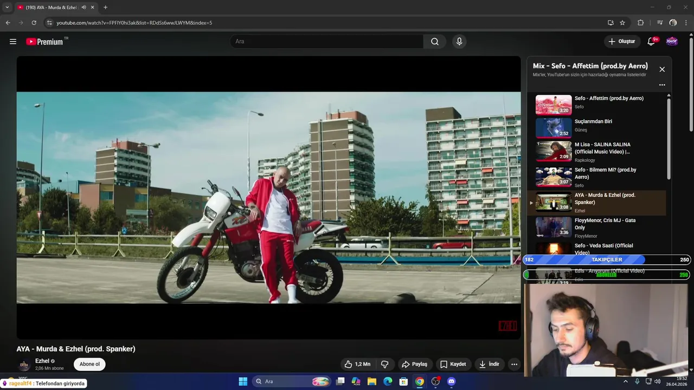Go to YouTube Premium home logo
This screenshot has height=390, width=694.
pyautogui.click(x=44, y=42)
